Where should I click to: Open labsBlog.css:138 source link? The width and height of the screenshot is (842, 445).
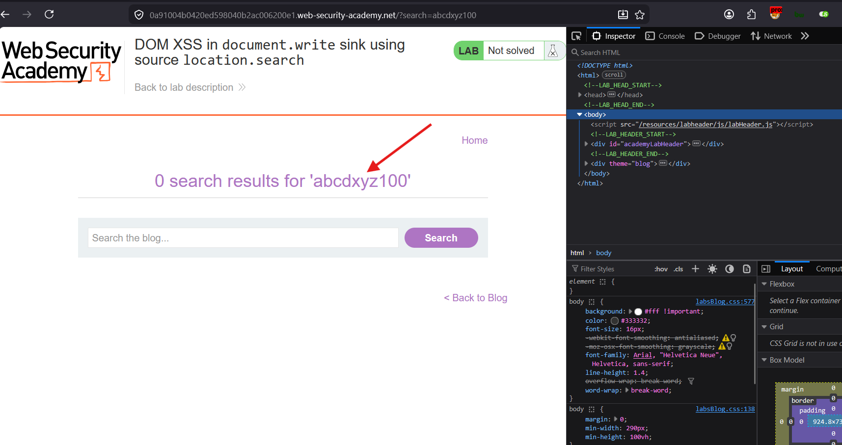tap(725, 409)
